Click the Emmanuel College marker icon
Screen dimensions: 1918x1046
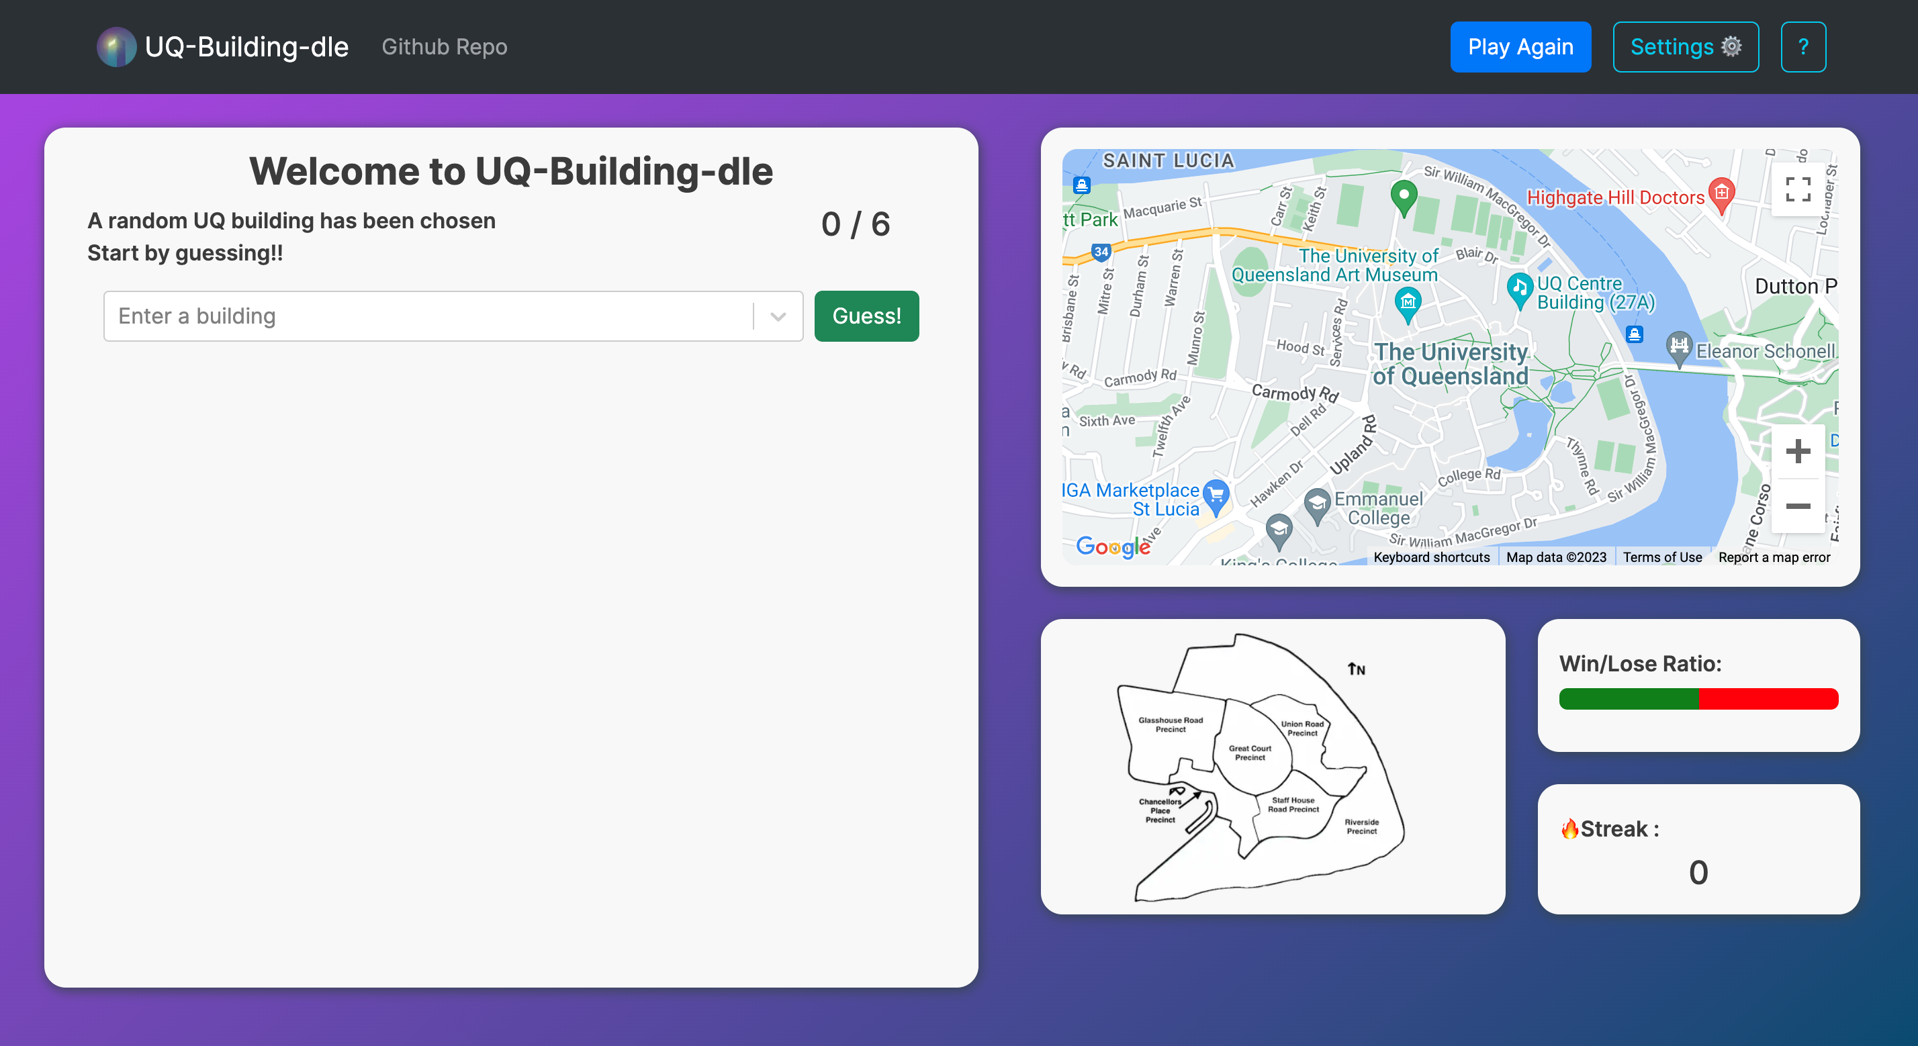[x=1317, y=504]
